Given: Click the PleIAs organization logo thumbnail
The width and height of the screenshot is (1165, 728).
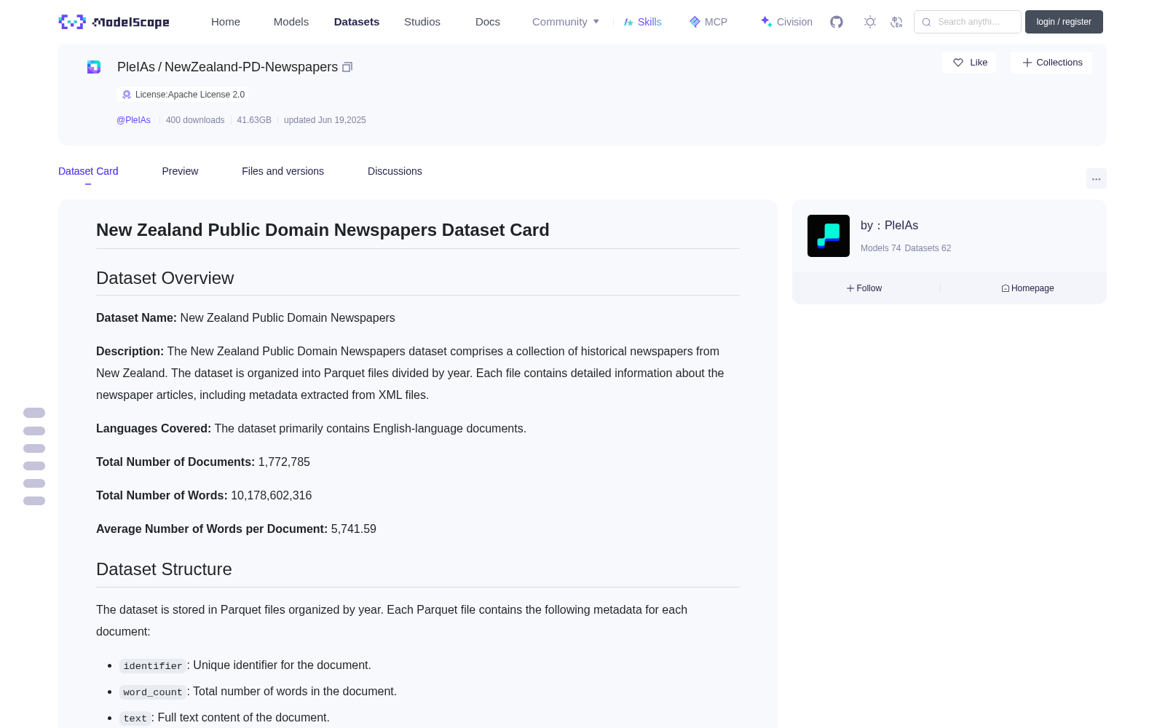Looking at the screenshot, I should pos(829,236).
